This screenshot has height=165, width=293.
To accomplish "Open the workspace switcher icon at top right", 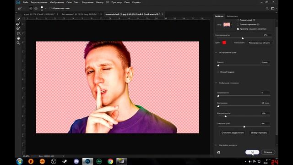I will [x=273, y=8].
